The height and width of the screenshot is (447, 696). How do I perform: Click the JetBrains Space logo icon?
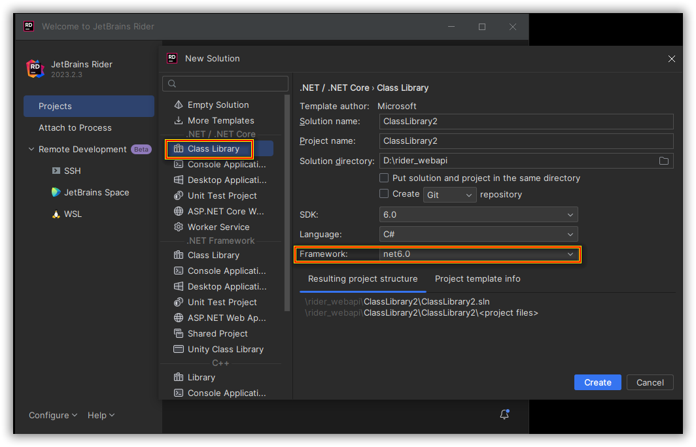(x=56, y=192)
